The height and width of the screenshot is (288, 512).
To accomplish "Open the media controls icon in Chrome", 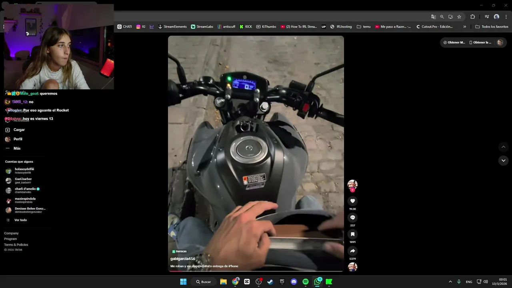I will point(487,17).
